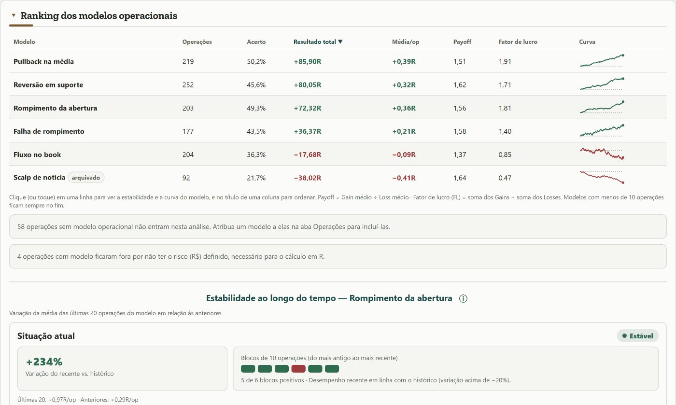Sort by Resultado total column
The image size is (676, 405).
pyautogui.click(x=318, y=42)
